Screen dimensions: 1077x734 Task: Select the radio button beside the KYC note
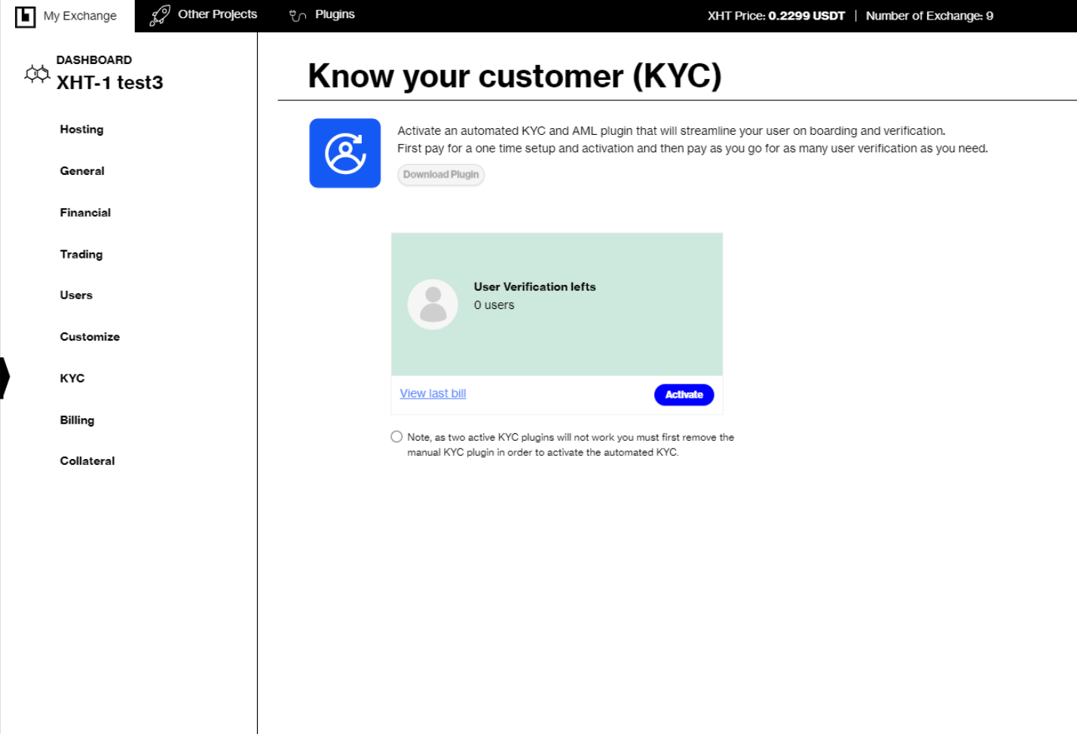pyautogui.click(x=396, y=436)
